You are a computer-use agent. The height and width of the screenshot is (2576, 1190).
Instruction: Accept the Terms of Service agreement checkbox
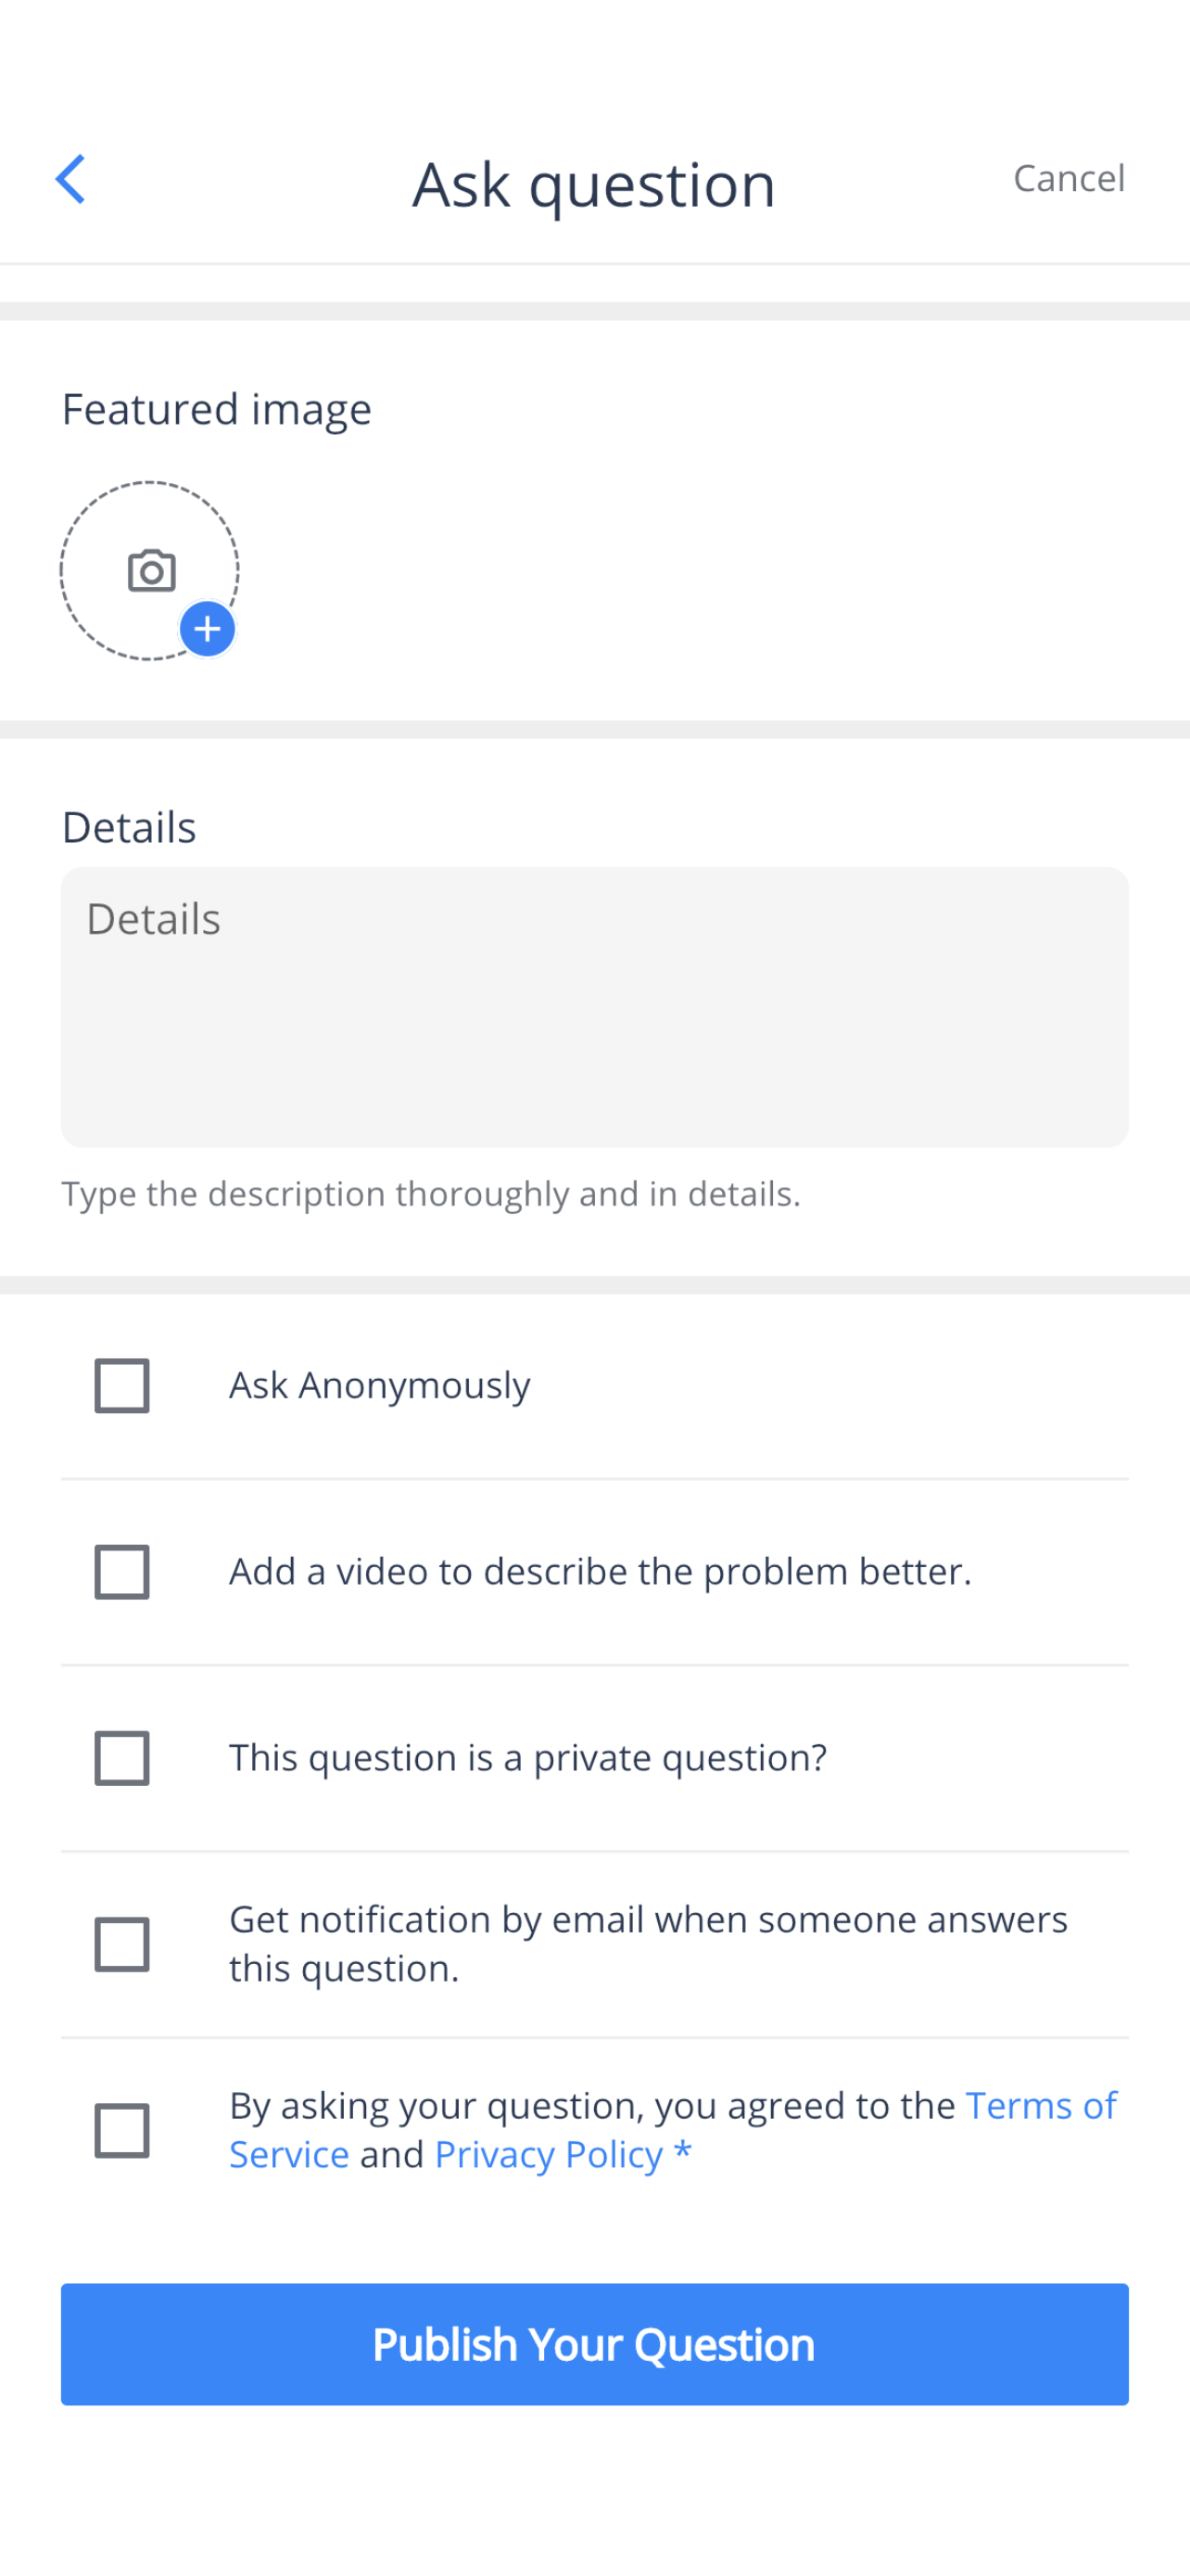[x=122, y=2130]
